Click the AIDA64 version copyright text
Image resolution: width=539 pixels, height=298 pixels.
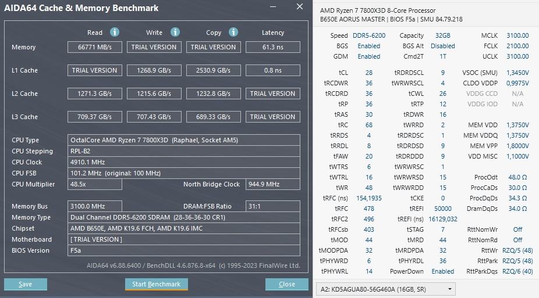pyautogui.click(x=193, y=265)
